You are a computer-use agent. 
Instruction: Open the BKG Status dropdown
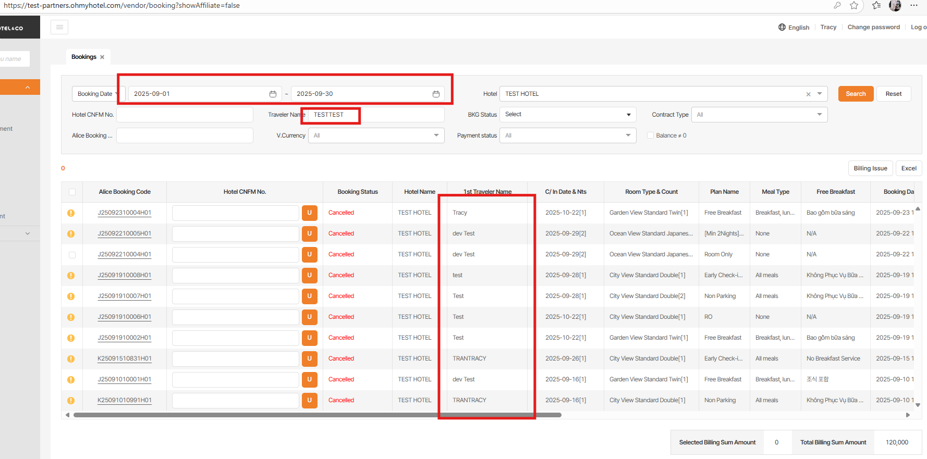(567, 115)
